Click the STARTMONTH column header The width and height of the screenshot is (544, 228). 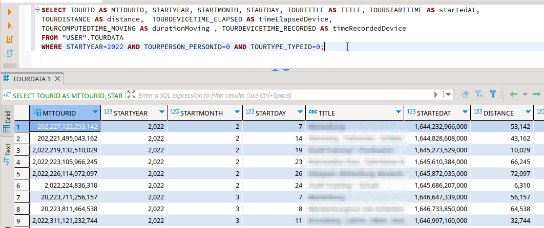click(205, 113)
